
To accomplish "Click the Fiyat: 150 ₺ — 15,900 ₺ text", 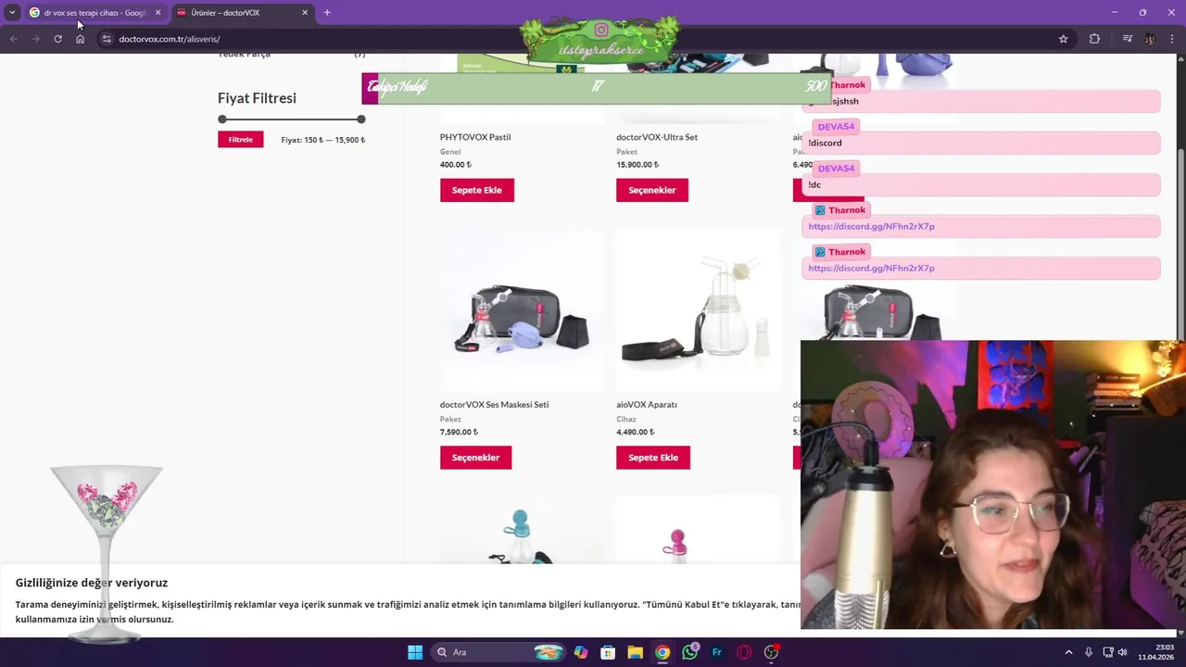I will (x=323, y=140).
